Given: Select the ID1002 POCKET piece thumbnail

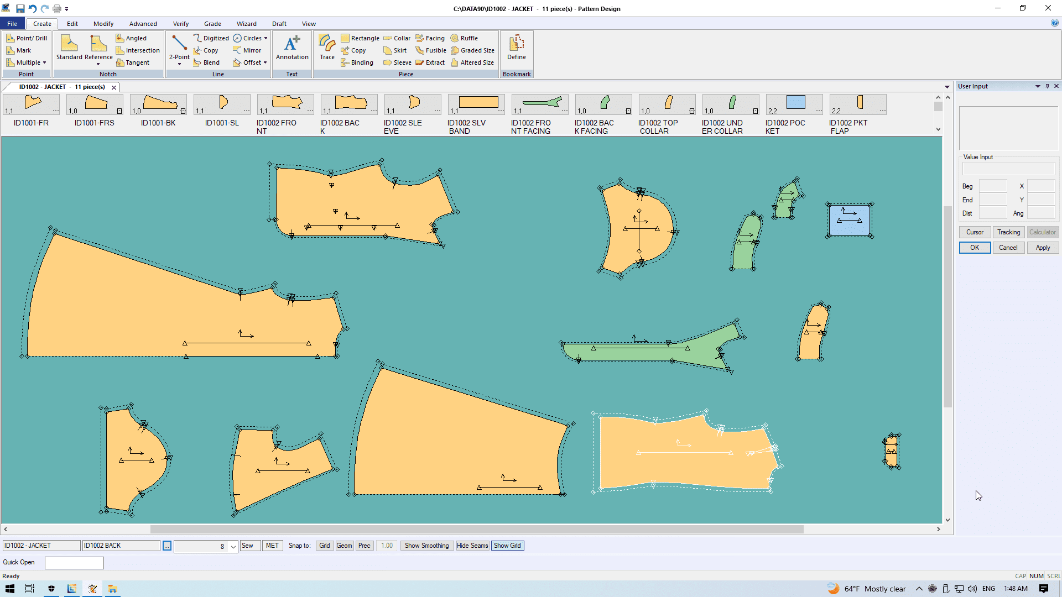Looking at the screenshot, I should point(795,103).
